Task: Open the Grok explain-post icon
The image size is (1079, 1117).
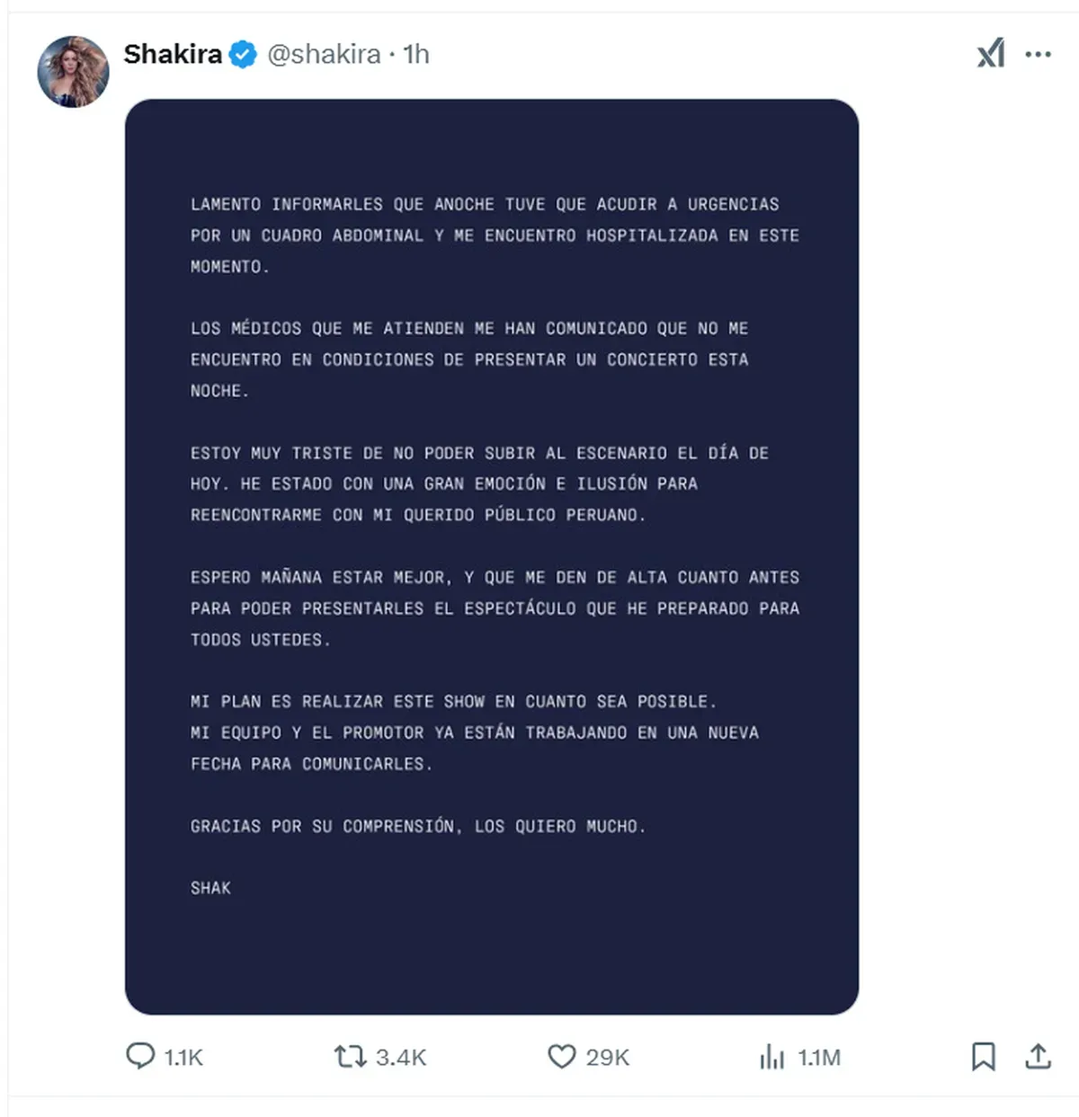Action: (x=991, y=54)
